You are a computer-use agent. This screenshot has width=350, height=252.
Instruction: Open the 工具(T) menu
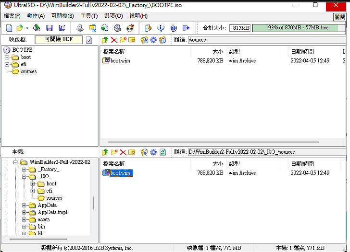click(89, 16)
